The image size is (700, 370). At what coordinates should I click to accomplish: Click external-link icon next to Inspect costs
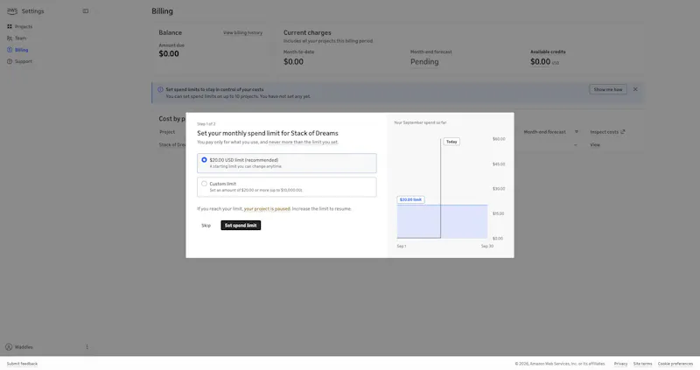pos(623,132)
